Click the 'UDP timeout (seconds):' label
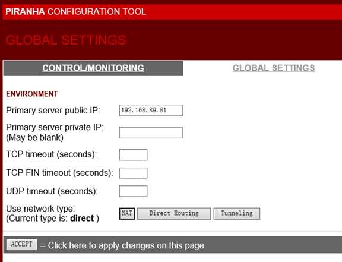Screen dimensions: 342x262 [x=52, y=191]
